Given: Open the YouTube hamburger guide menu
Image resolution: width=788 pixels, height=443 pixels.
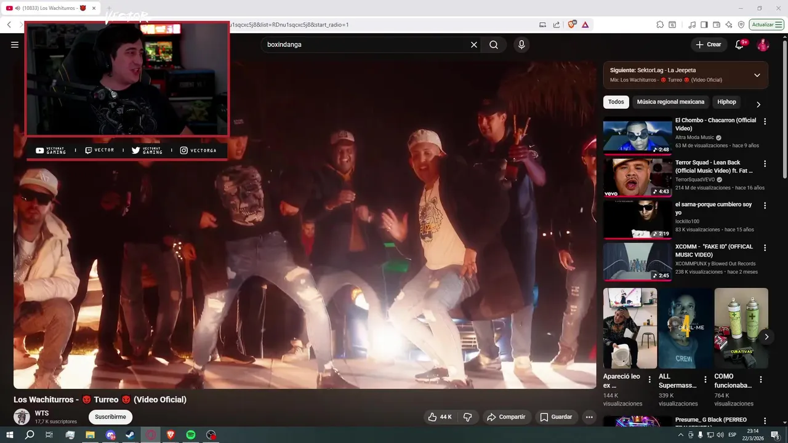Looking at the screenshot, I should click(15, 44).
